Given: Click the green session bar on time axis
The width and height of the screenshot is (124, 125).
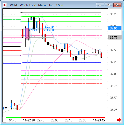Looking at the screenshot, I should pos(13,118).
